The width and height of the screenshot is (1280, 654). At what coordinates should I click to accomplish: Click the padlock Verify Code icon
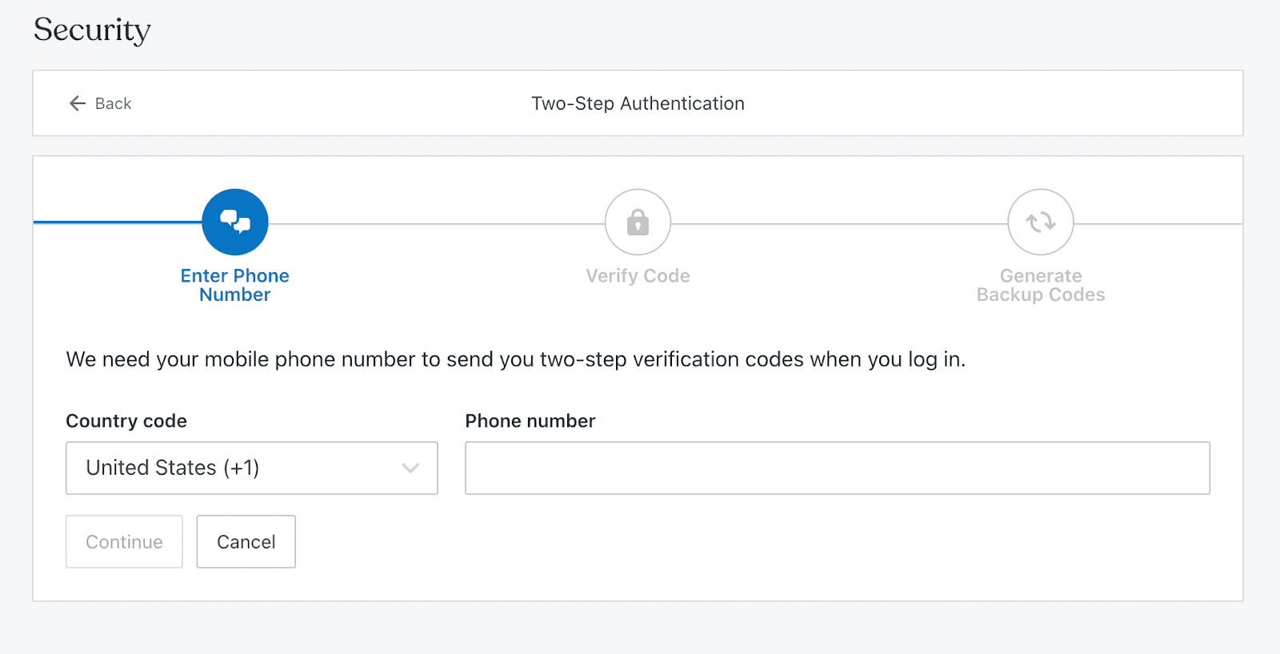click(638, 222)
